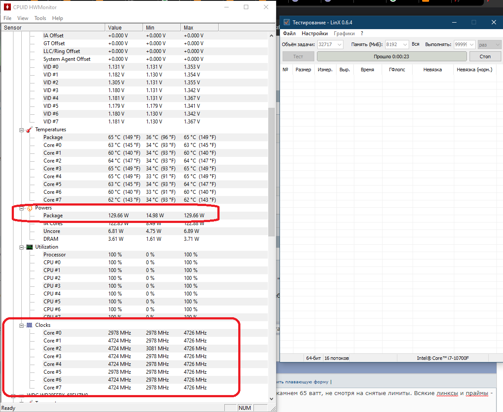Click the green graph icon beside Utilization

[x=30, y=247]
